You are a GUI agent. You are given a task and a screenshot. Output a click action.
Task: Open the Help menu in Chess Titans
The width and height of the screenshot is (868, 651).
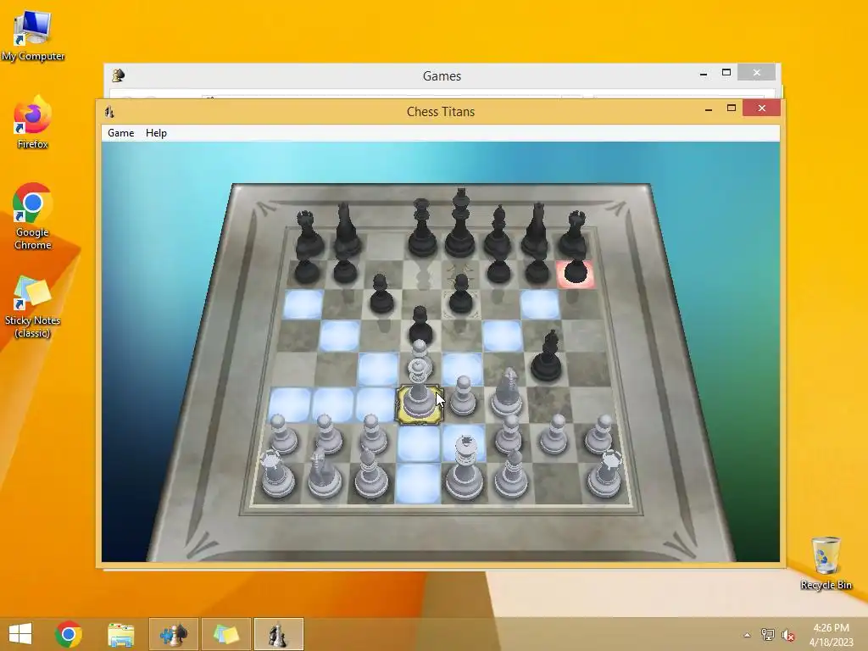tap(156, 133)
